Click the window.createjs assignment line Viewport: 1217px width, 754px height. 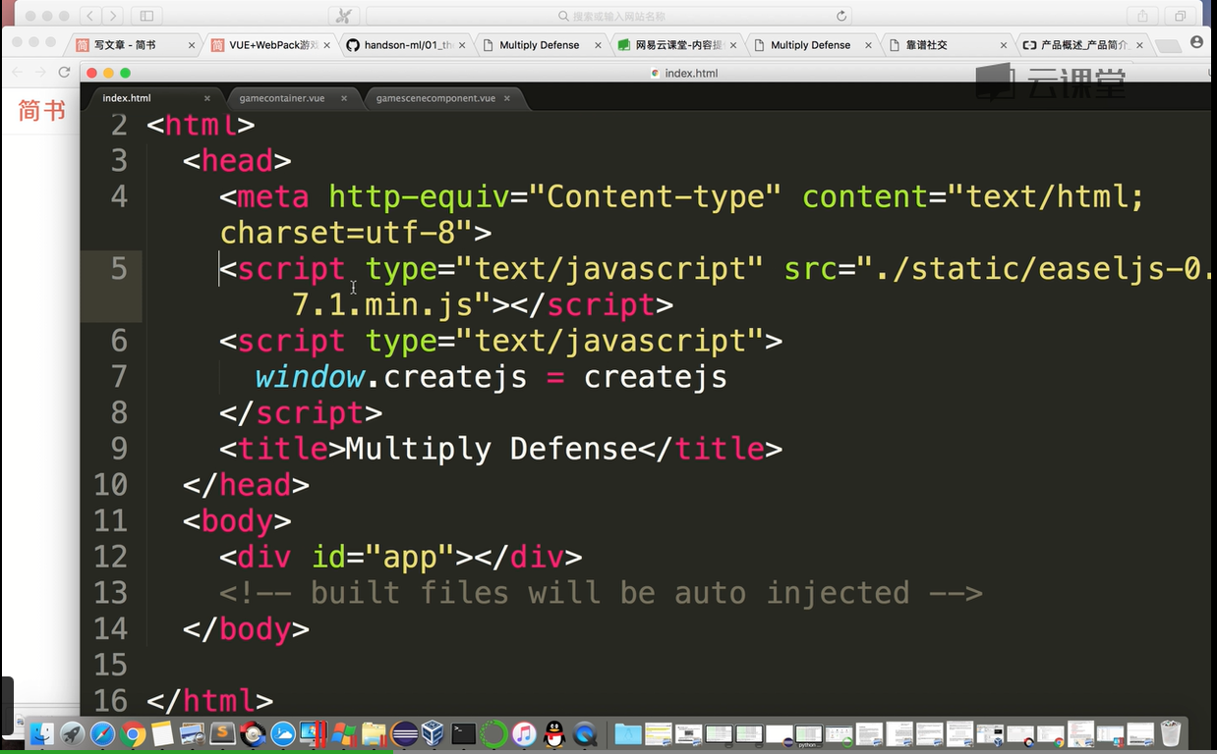492,377
